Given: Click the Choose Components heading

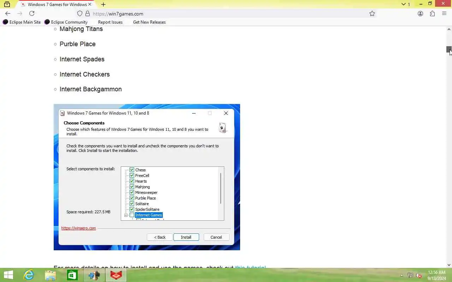Looking at the screenshot, I should point(84,123).
